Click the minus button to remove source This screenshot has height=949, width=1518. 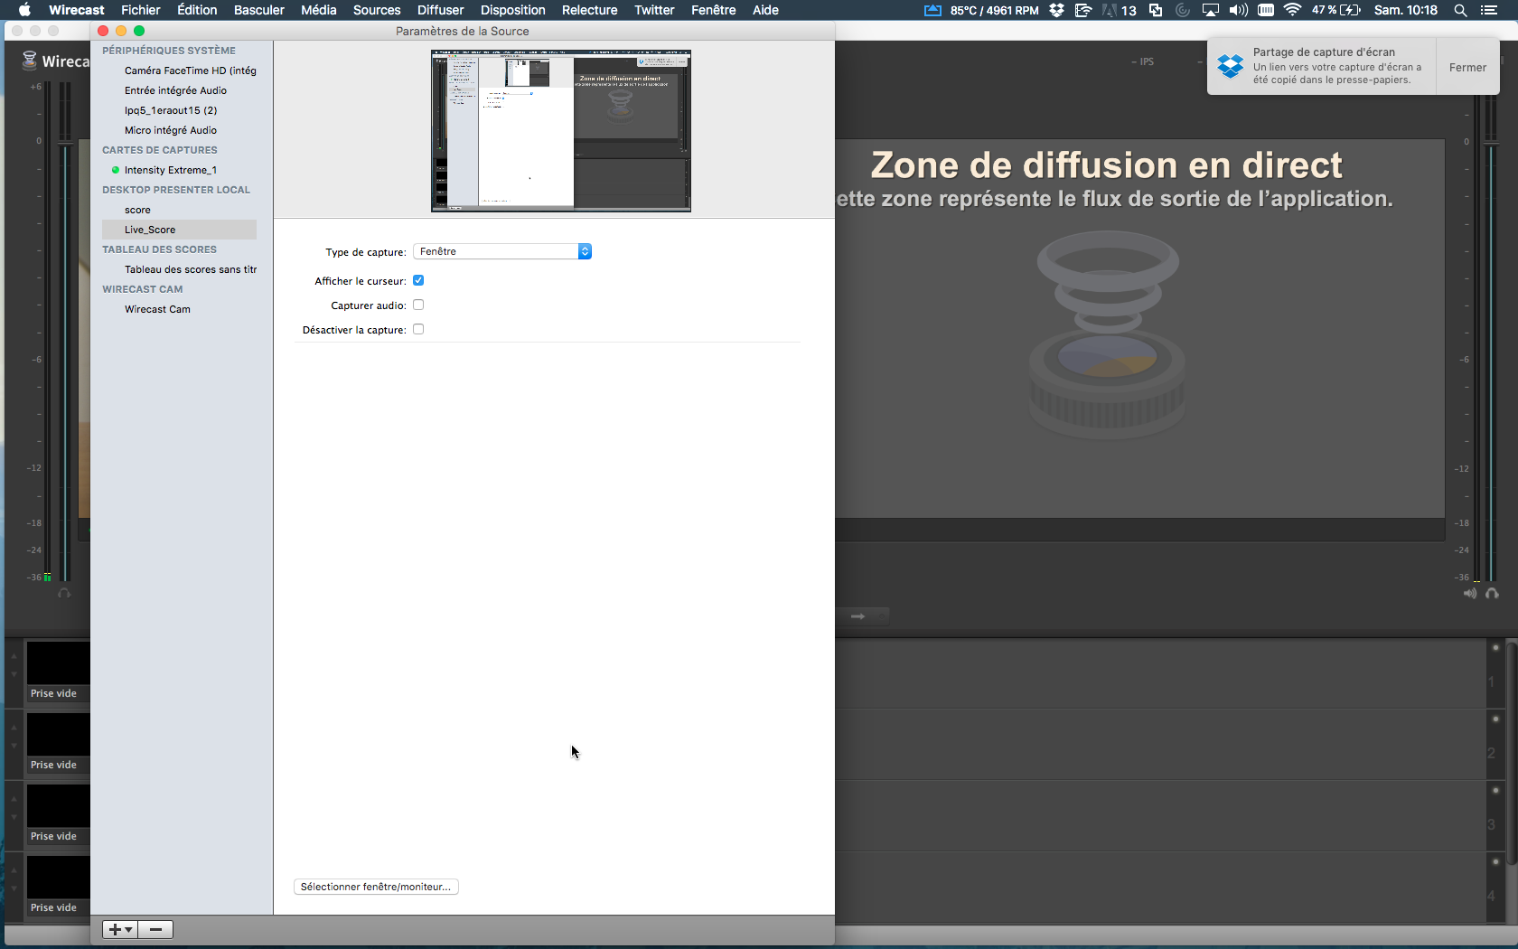155,929
